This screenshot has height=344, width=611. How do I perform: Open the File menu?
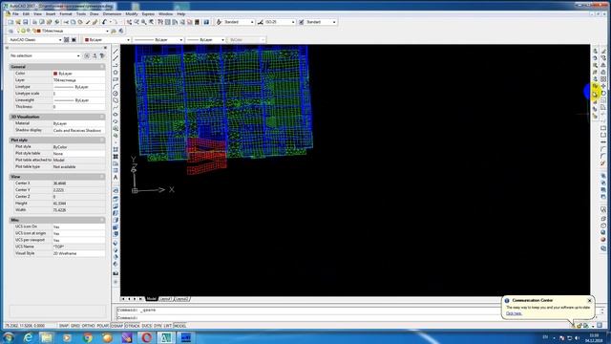(x=15, y=14)
